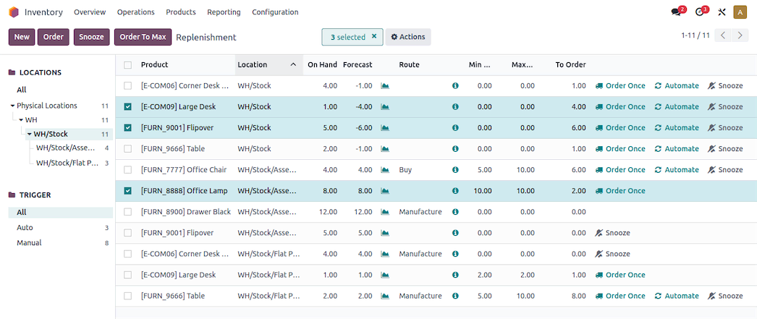
Task: Collapse the Physical Locations tree node
Action: 12,106
